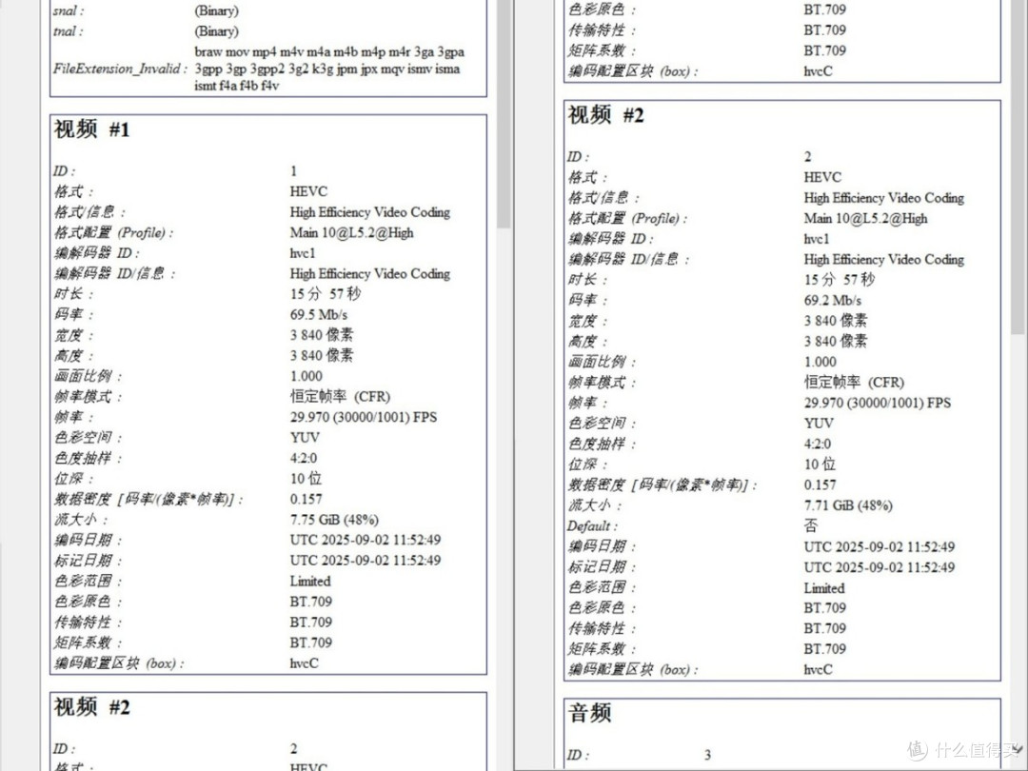This screenshot has width=1028, height=771.
Task: Click the 编解码器 ID/信息 label in right window
Action: click(x=628, y=260)
